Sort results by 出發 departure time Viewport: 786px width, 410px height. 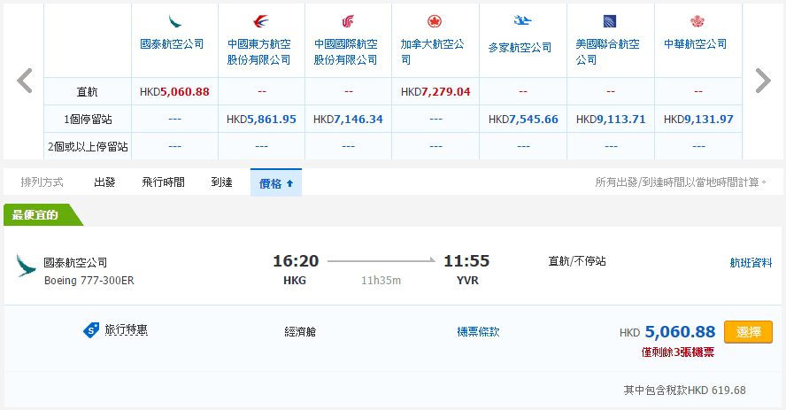(104, 182)
